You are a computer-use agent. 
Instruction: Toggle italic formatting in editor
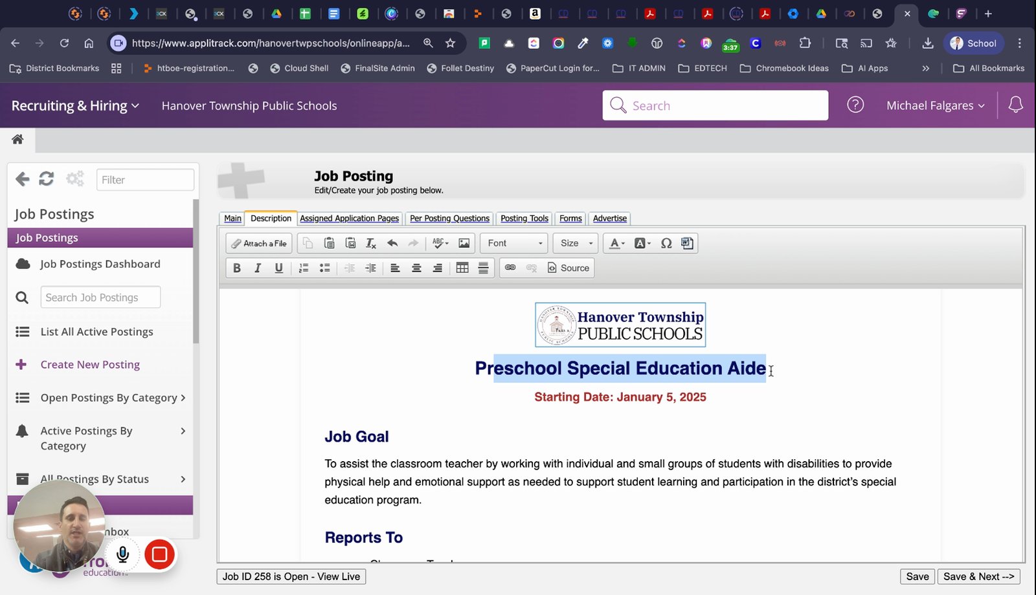258,268
